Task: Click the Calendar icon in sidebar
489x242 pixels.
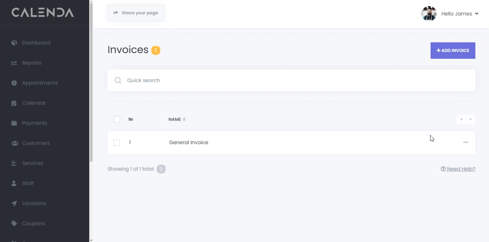Action: tap(14, 103)
